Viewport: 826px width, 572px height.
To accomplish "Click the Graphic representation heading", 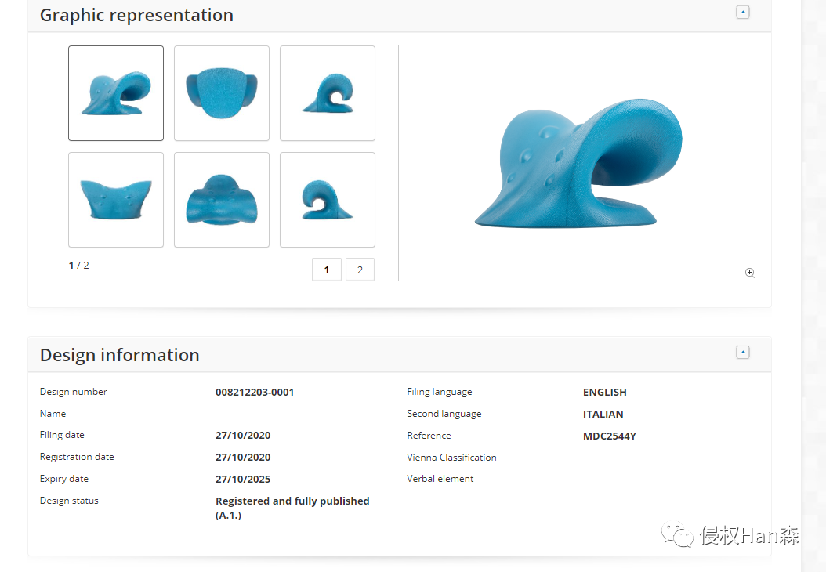I will coord(136,15).
